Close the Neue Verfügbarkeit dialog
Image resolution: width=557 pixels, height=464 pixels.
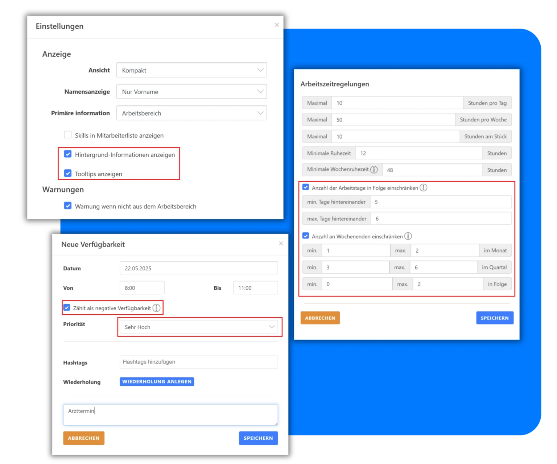[281, 244]
